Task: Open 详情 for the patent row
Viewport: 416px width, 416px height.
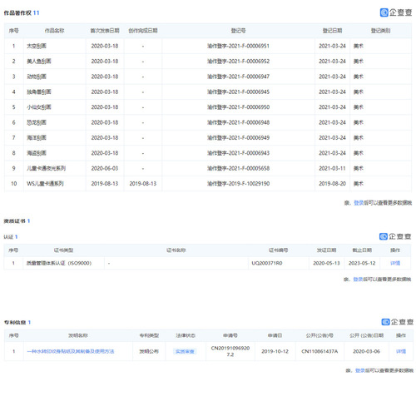Action: pos(401,351)
